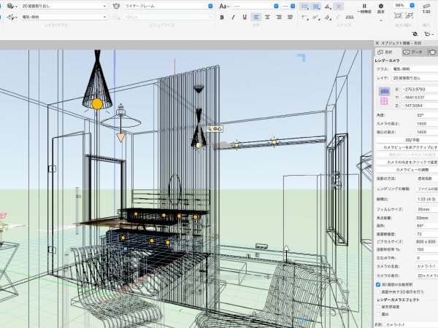This screenshot has height=328, width=438.
Task: Open snapping settings gear
Action: [x=381, y=8]
